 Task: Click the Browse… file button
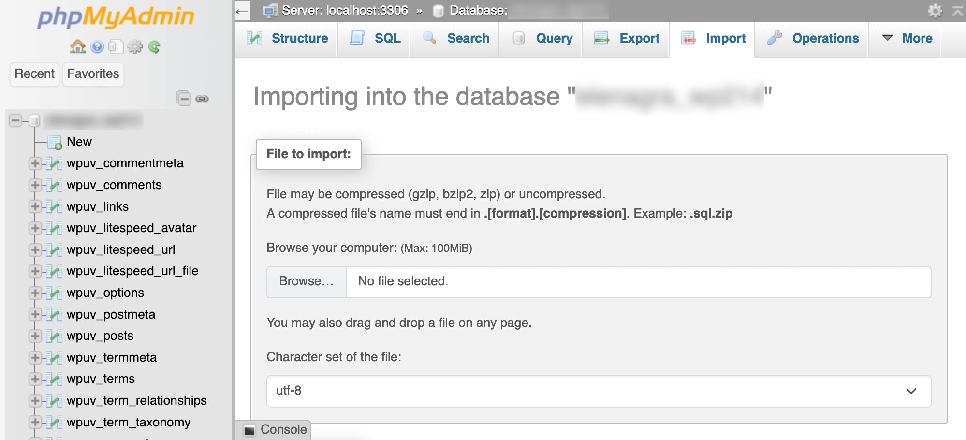pyautogui.click(x=307, y=282)
